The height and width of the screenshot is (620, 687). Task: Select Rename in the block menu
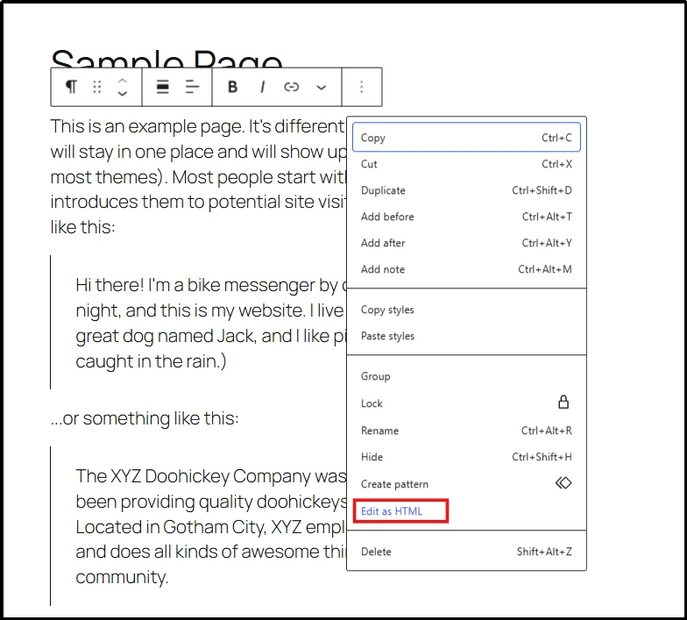coord(466,431)
